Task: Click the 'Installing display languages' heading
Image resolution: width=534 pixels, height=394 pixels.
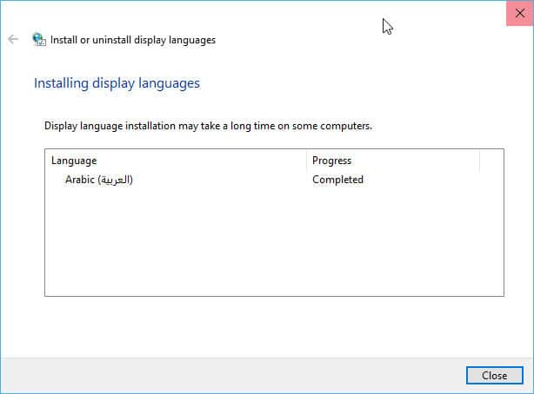Action: (x=117, y=83)
